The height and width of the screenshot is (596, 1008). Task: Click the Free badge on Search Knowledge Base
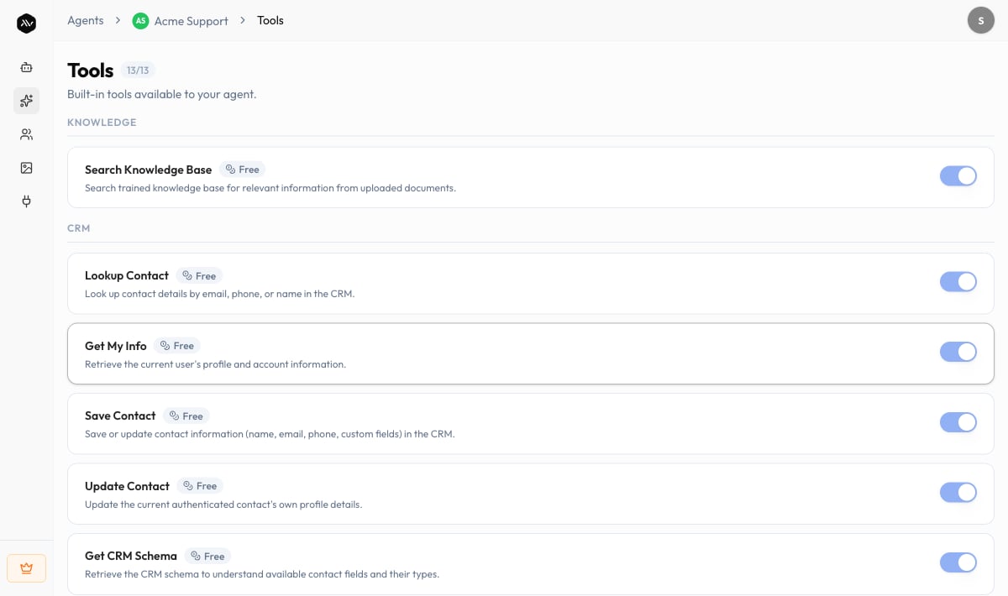point(242,170)
